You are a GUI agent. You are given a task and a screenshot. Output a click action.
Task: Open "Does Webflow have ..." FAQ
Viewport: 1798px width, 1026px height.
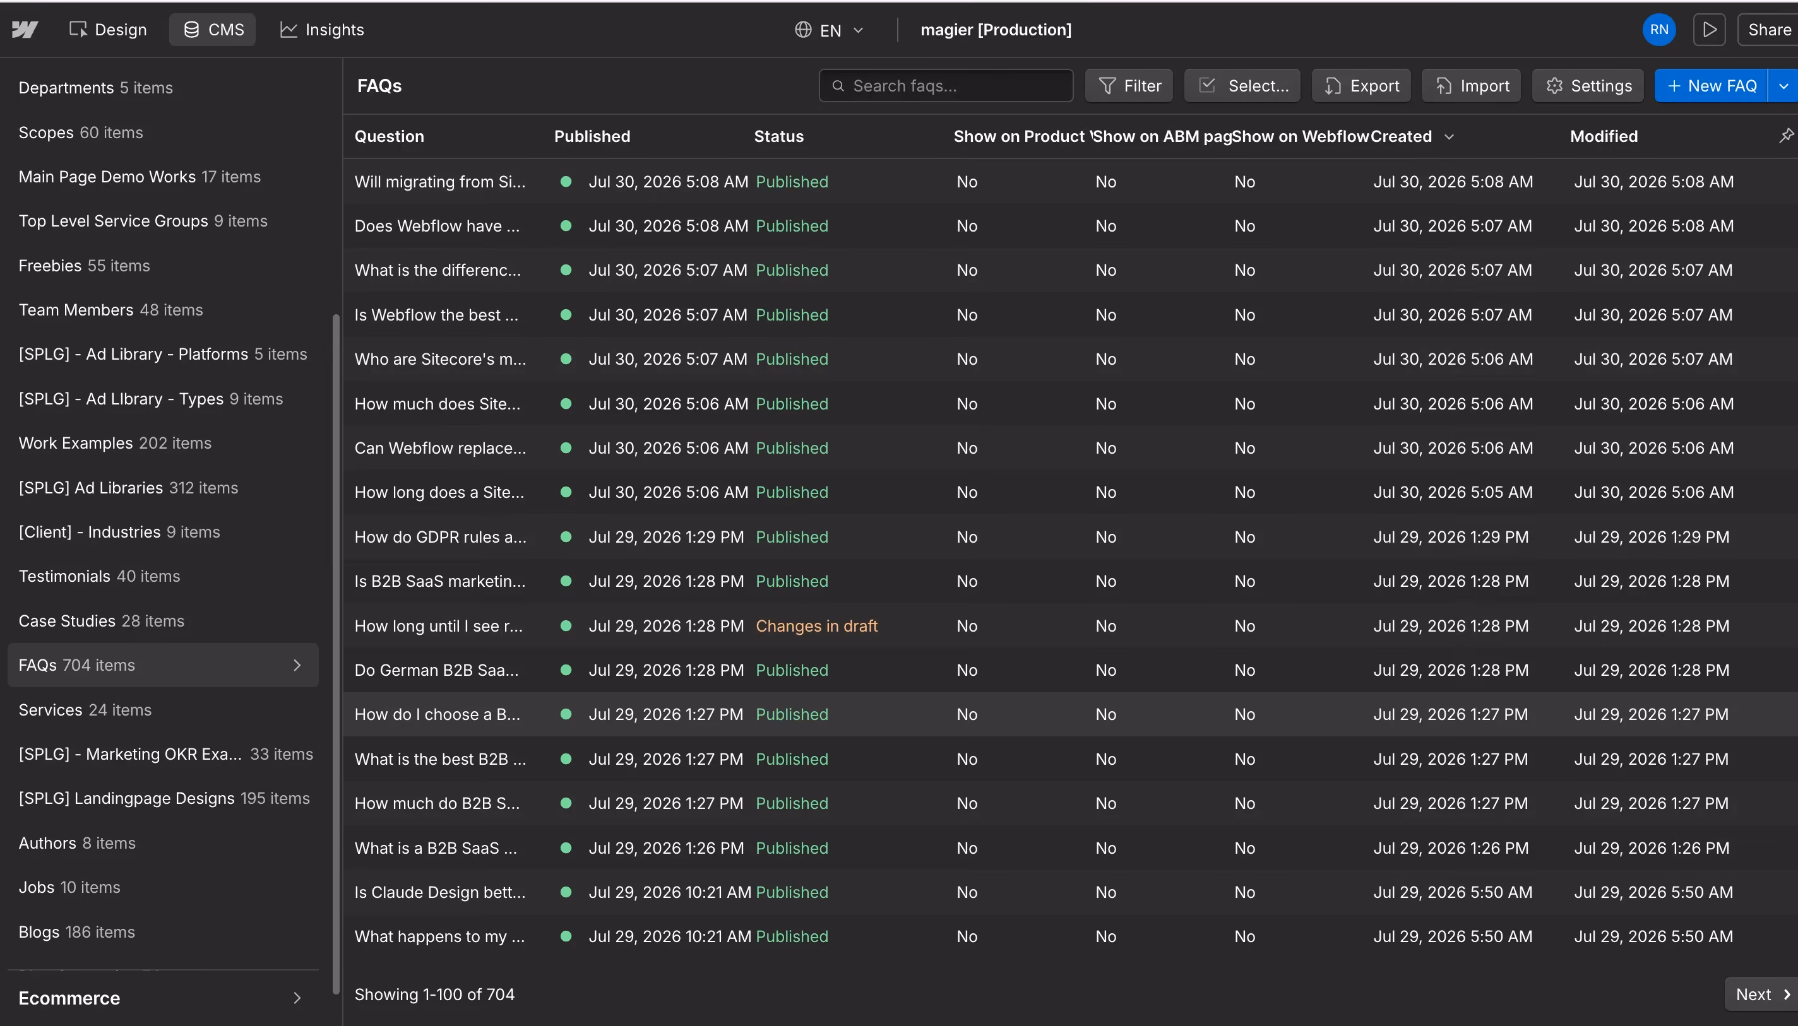pyautogui.click(x=437, y=226)
